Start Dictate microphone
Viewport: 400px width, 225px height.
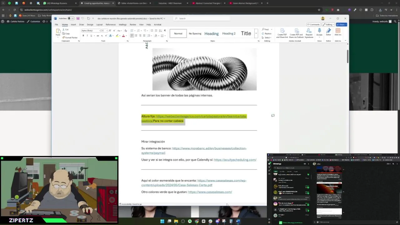tap(319, 32)
